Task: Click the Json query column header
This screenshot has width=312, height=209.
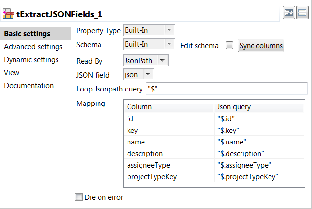Action: point(258,106)
